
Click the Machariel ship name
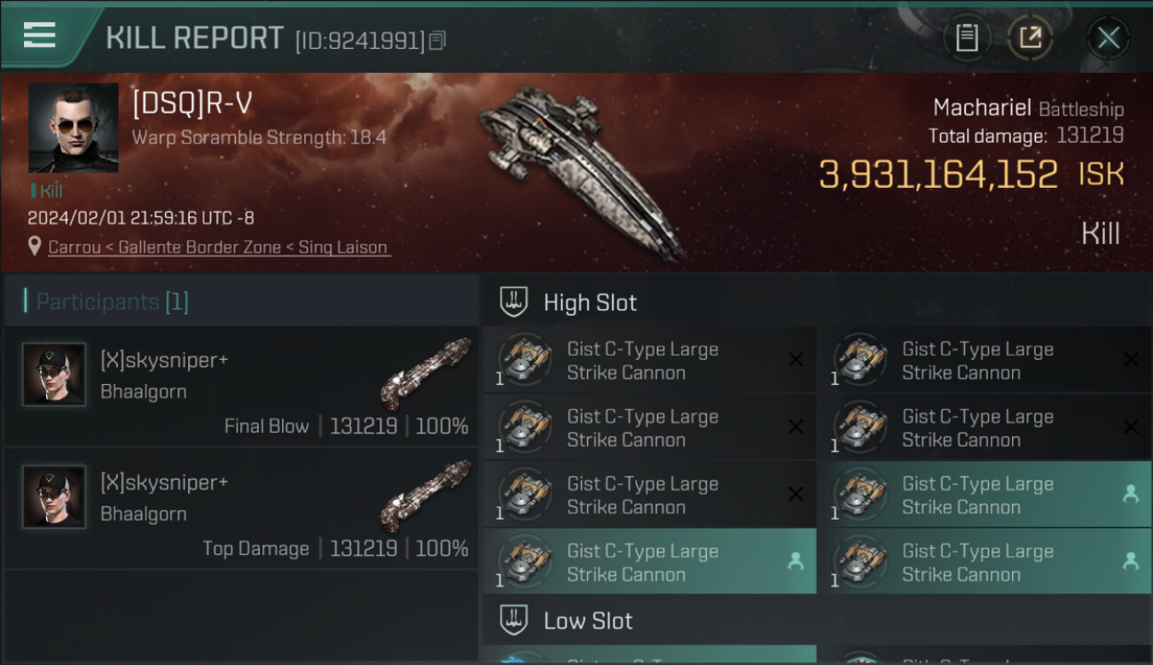[x=981, y=108]
